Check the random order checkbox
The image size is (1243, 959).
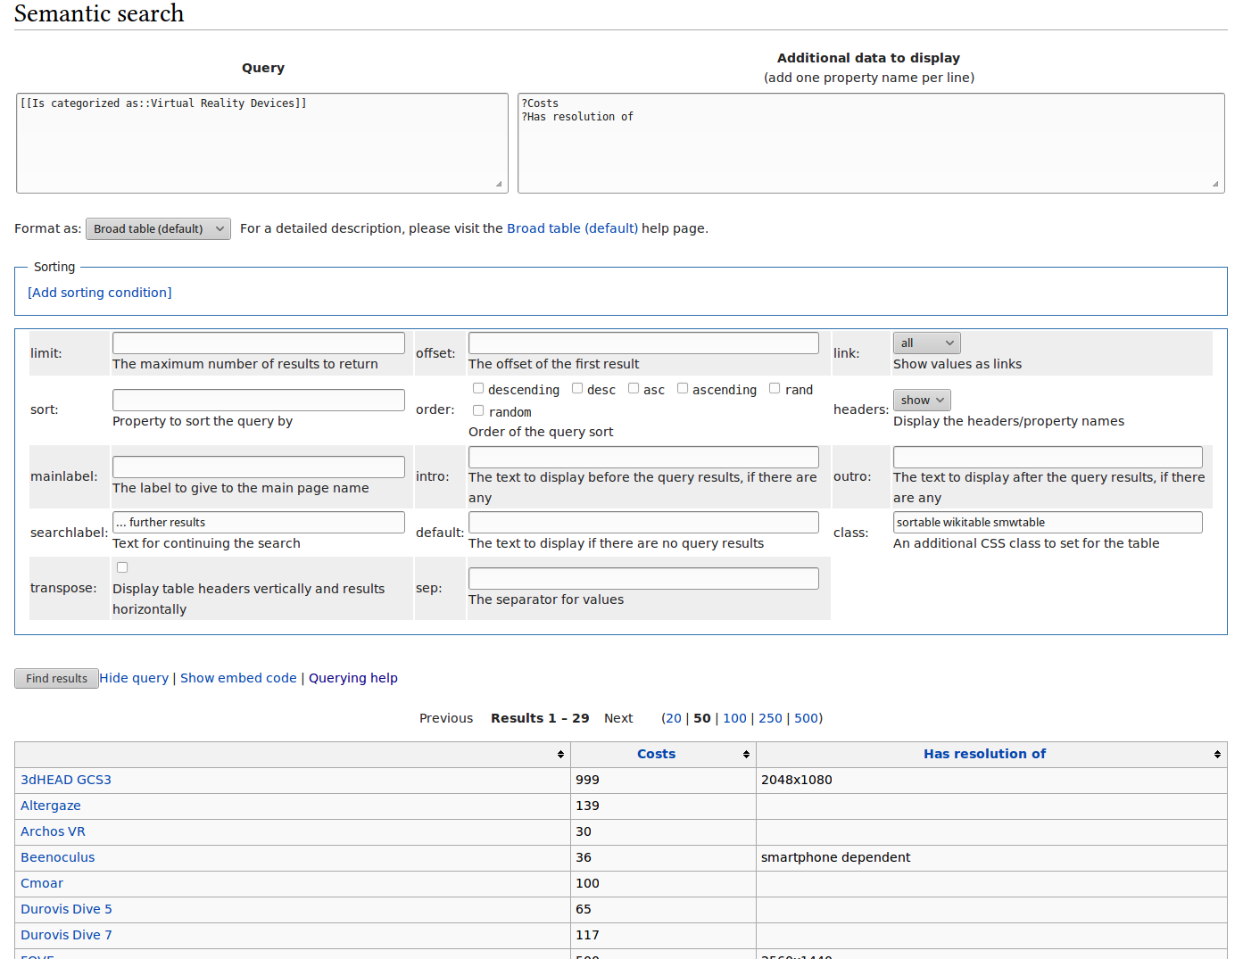pyautogui.click(x=478, y=410)
